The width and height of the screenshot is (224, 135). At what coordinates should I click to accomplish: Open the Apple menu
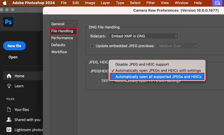pos(5,3)
